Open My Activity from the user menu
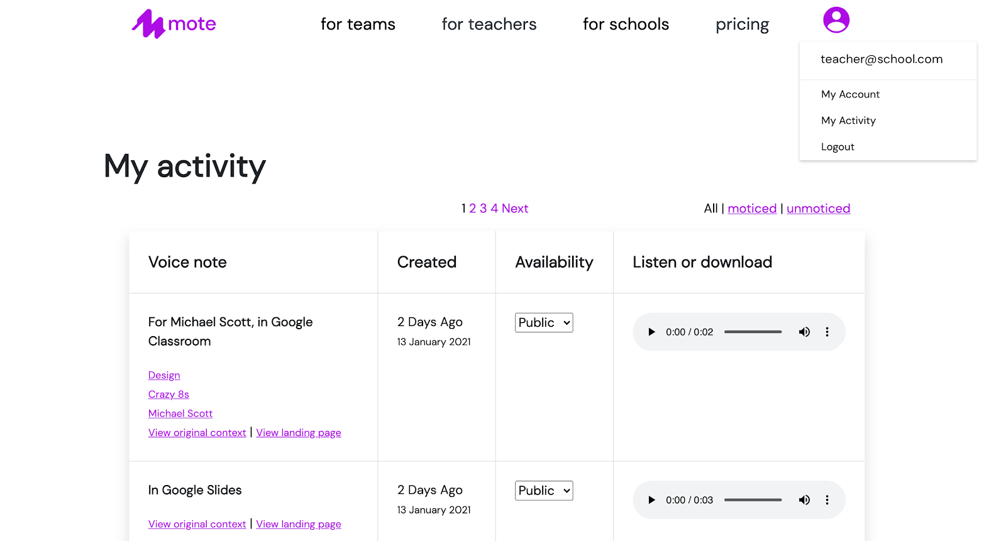The image size is (1006, 541). click(x=848, y=121)
